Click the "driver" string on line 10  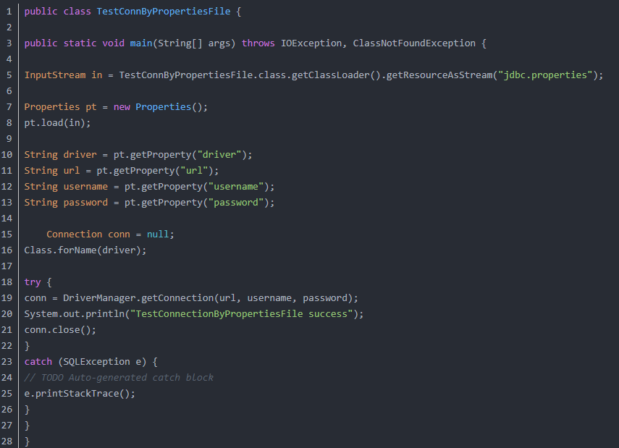219,155
